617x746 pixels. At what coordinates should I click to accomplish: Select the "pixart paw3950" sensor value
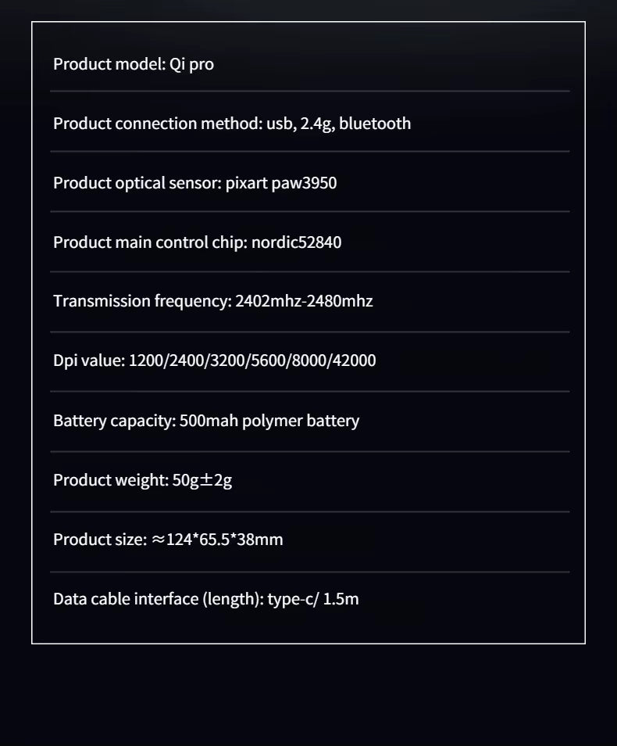[x=281, y=183]
